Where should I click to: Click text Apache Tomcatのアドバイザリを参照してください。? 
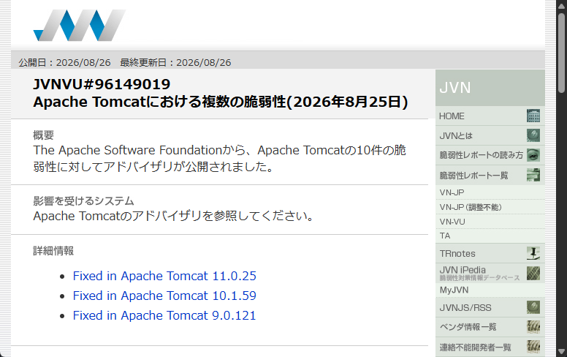pyautogui.click(x=173, y=216)
